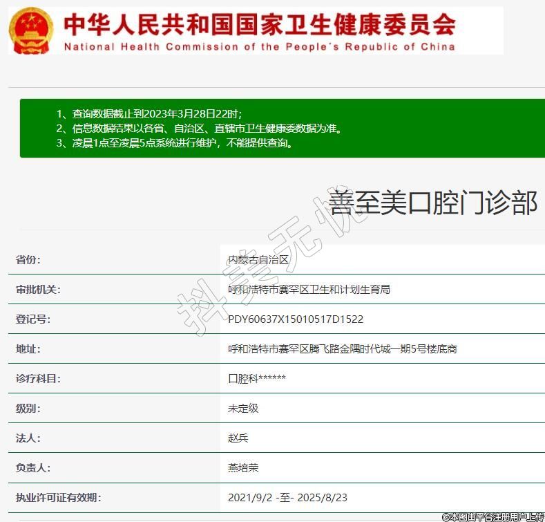The width and height of the screenshot is (545, 522).
Task: Select the 省份 row label
Action: (28, 260)
